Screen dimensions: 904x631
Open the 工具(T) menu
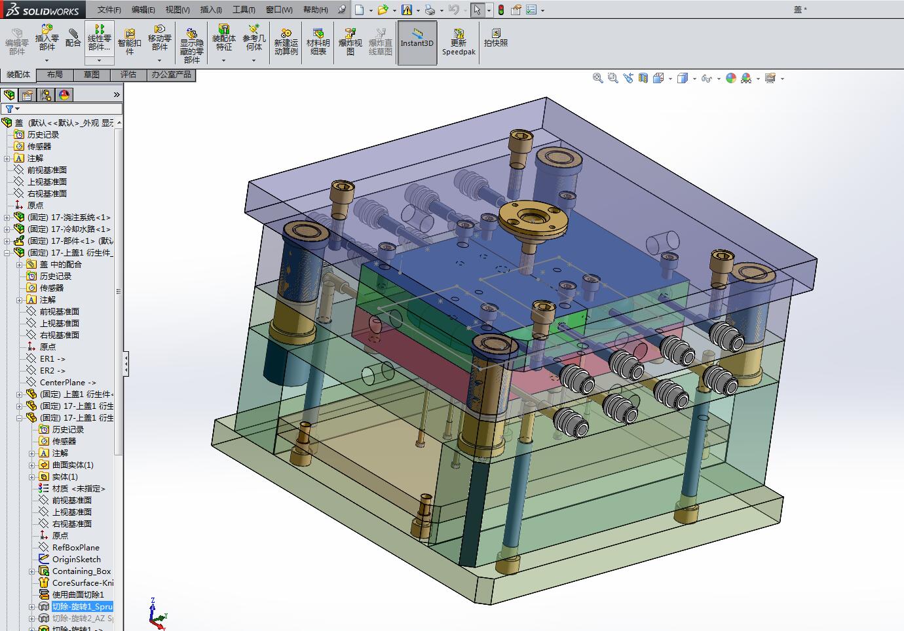244,10
